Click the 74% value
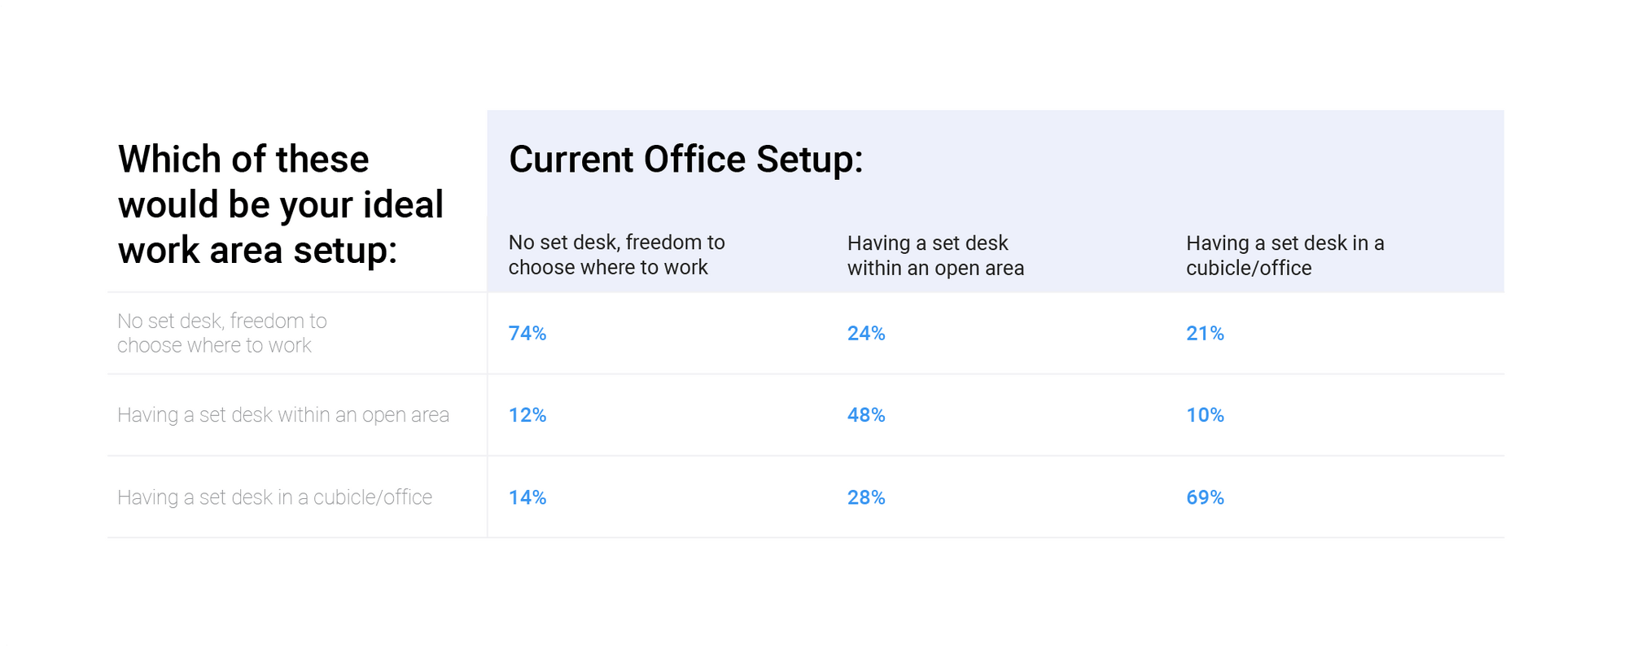Image resolution: width=1628 pixels, height=648 pixels. (x=527, y=334)
